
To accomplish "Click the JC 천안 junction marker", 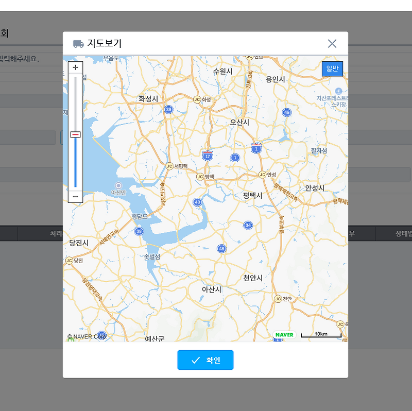I will click(x=279, y=298).
